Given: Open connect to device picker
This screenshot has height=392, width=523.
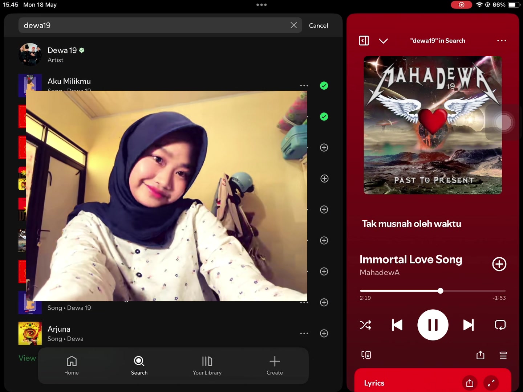Looking at the screenshot, I should pos(366,355).
